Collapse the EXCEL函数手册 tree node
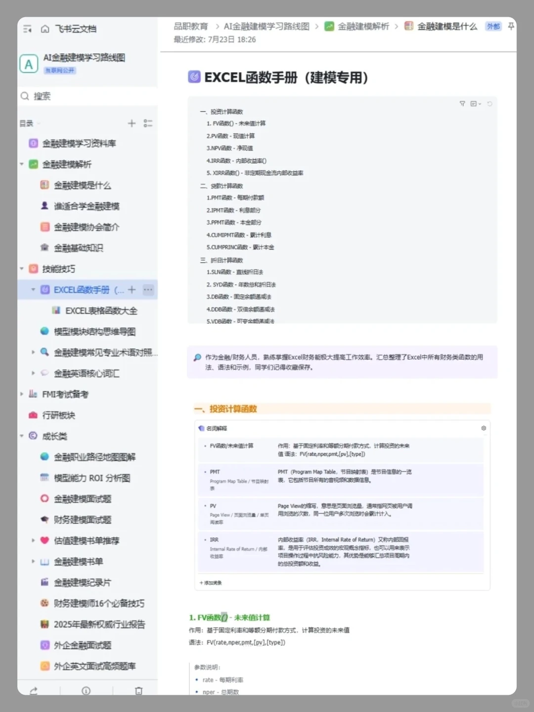Viewport: 534px width, 712px height. click(33, 290)
